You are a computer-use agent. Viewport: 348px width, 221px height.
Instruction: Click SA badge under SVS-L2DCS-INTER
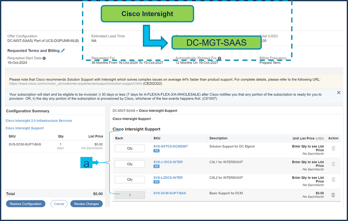click(x=156, y=182)
